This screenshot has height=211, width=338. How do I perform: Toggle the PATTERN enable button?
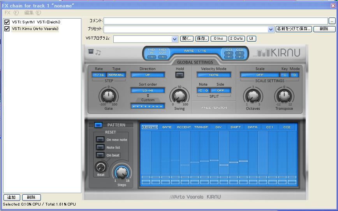tap(98, 125)
